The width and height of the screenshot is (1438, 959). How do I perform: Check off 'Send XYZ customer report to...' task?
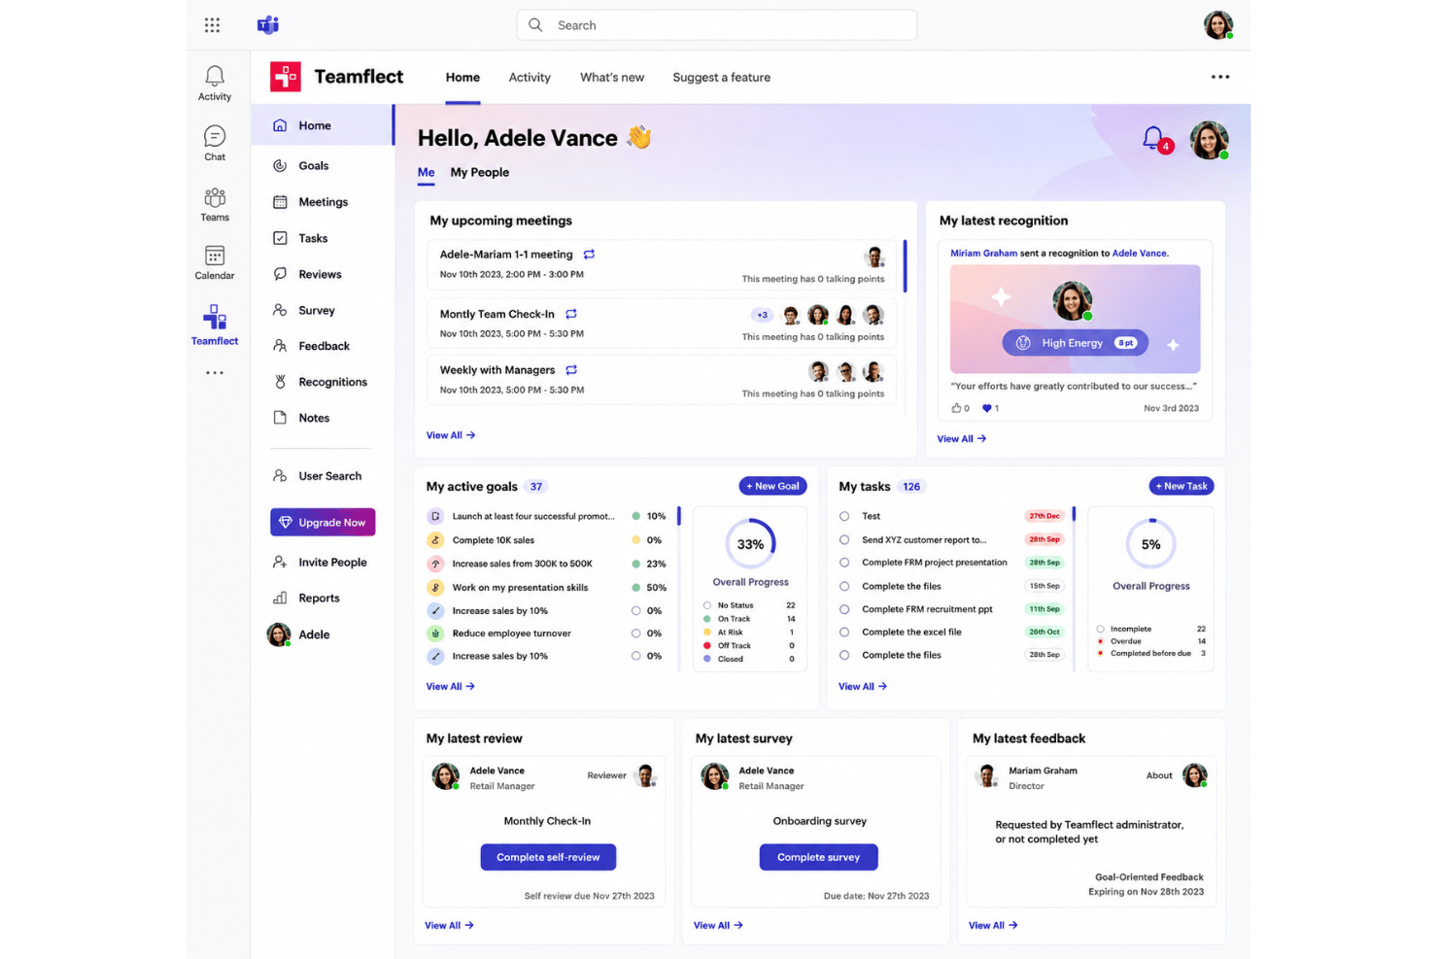[844, 539]
